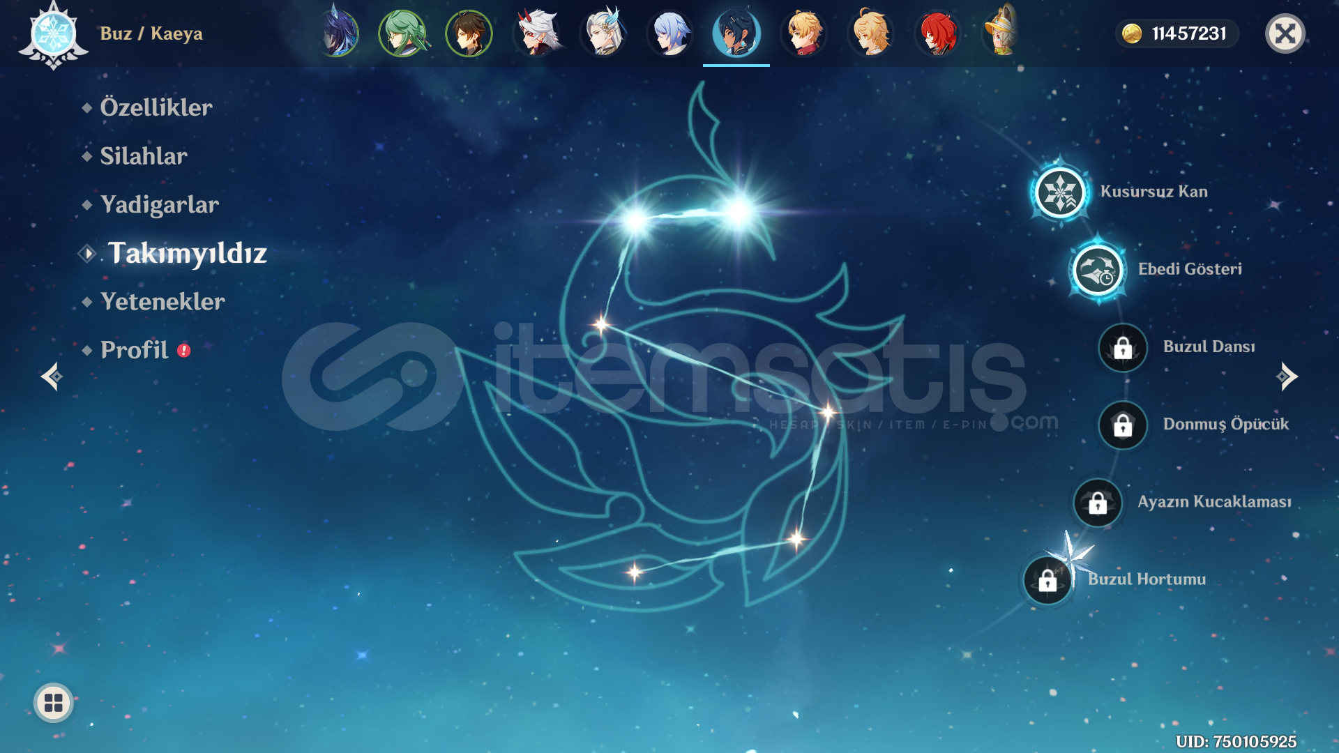Click the Mora coin icon
The image size is (1339, 753).
pyautogui.click(x=1132, y=33)
